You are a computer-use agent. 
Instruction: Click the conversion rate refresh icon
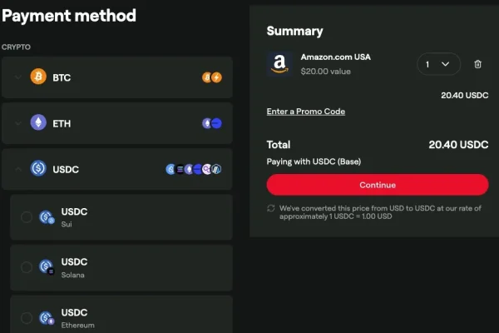tap(271, 208)
